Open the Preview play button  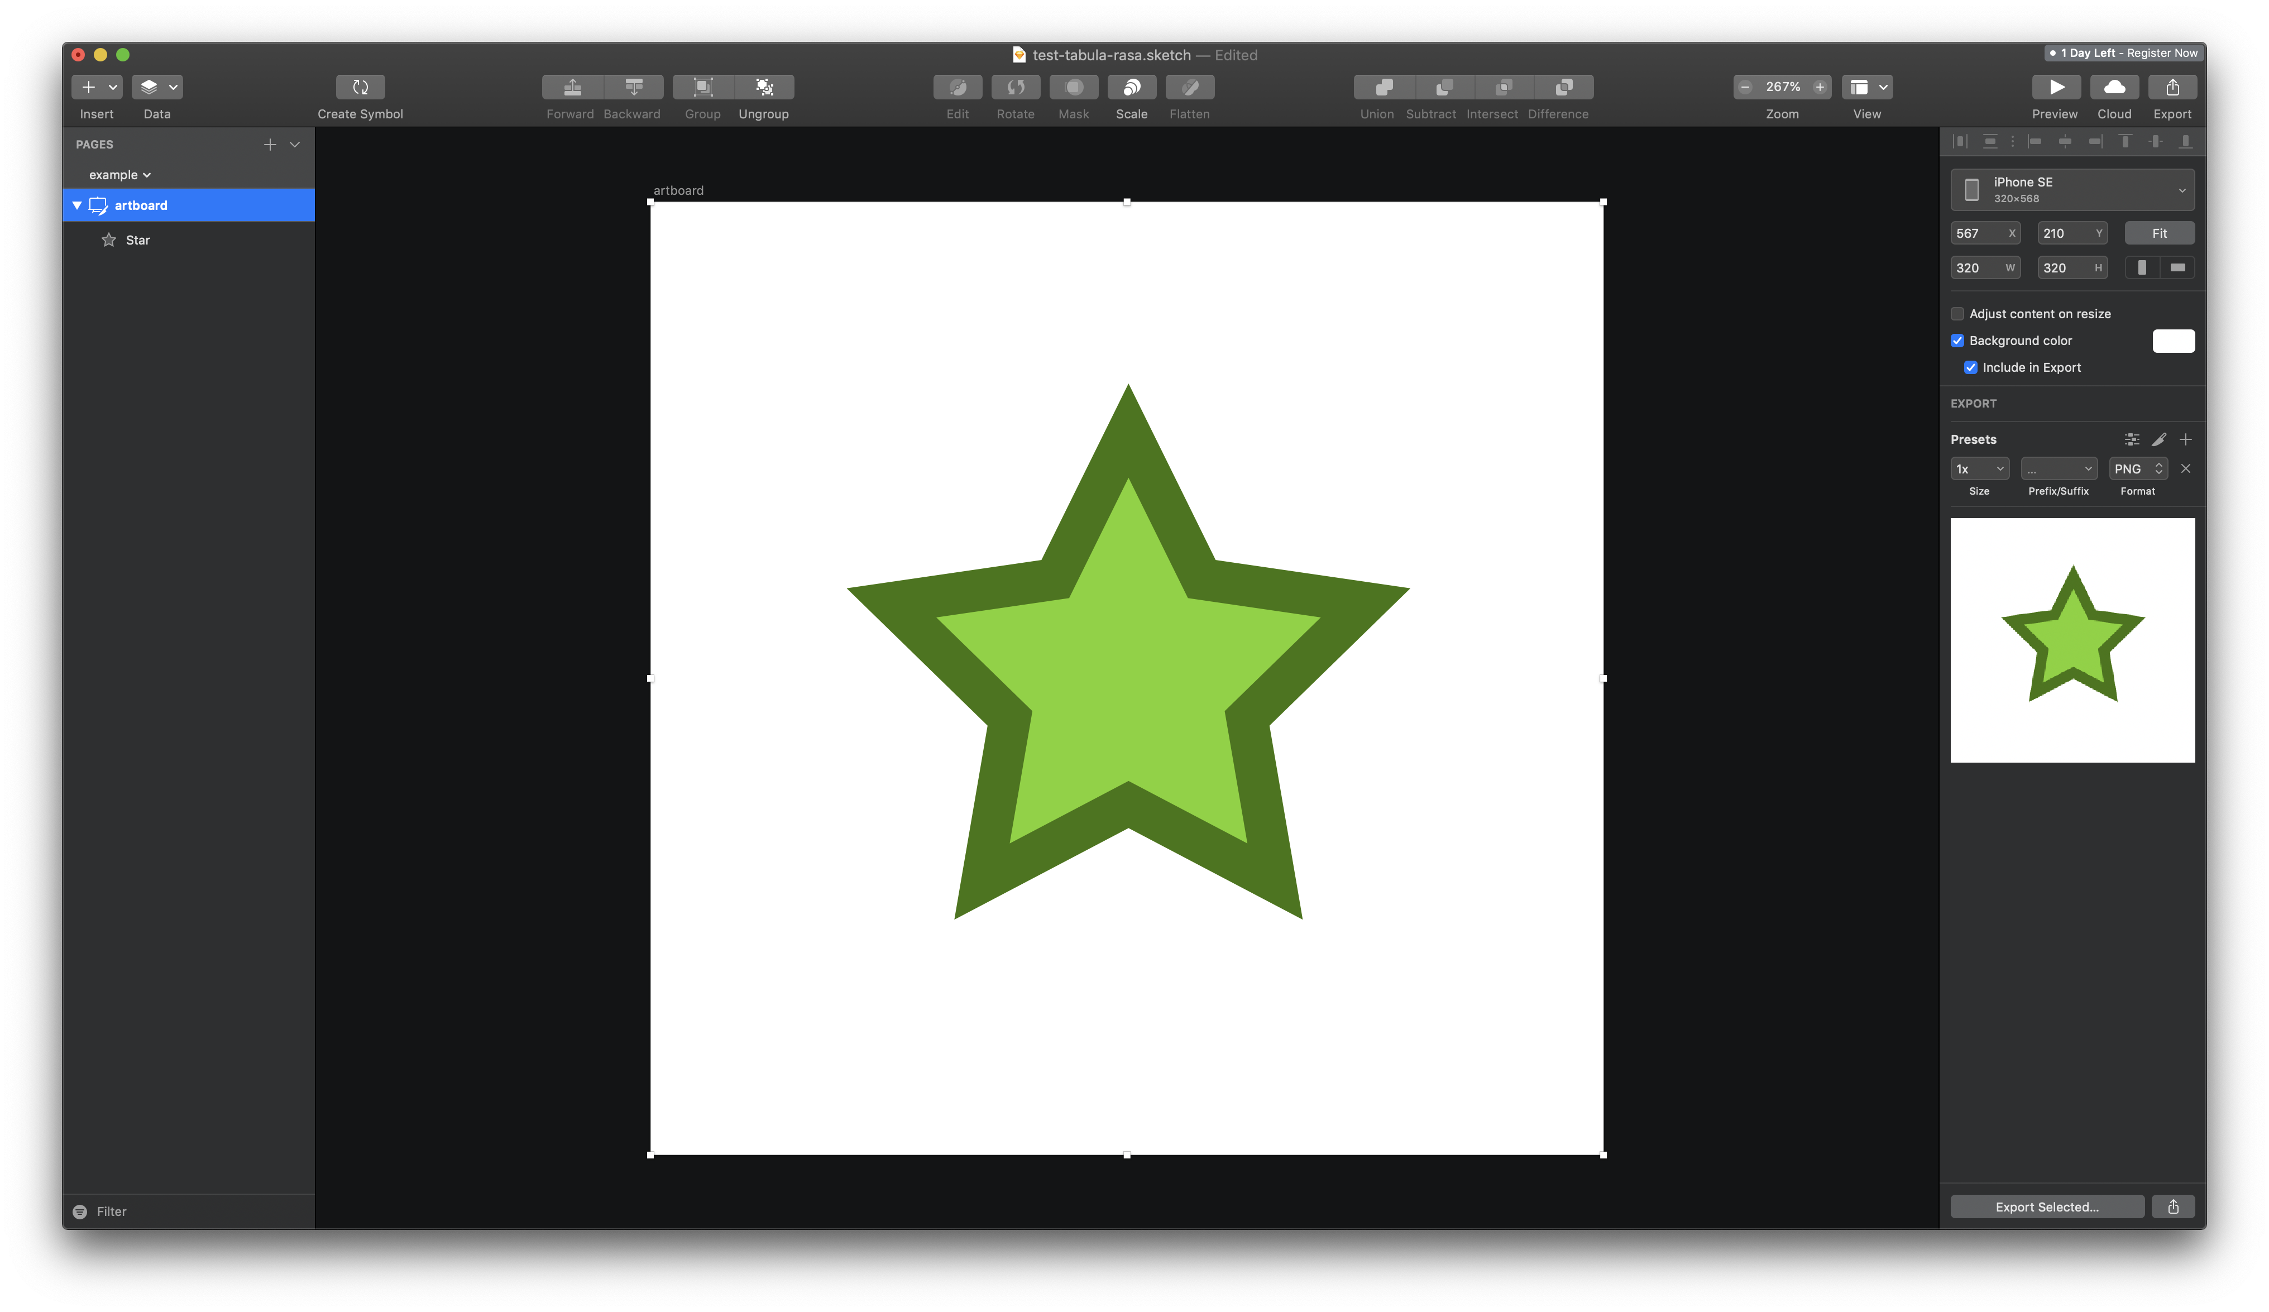(x=2056, y=87)
